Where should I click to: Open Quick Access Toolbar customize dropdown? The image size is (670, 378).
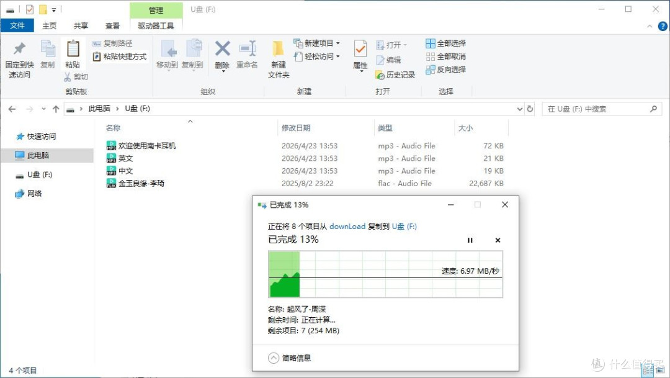(x=54, y=9)
